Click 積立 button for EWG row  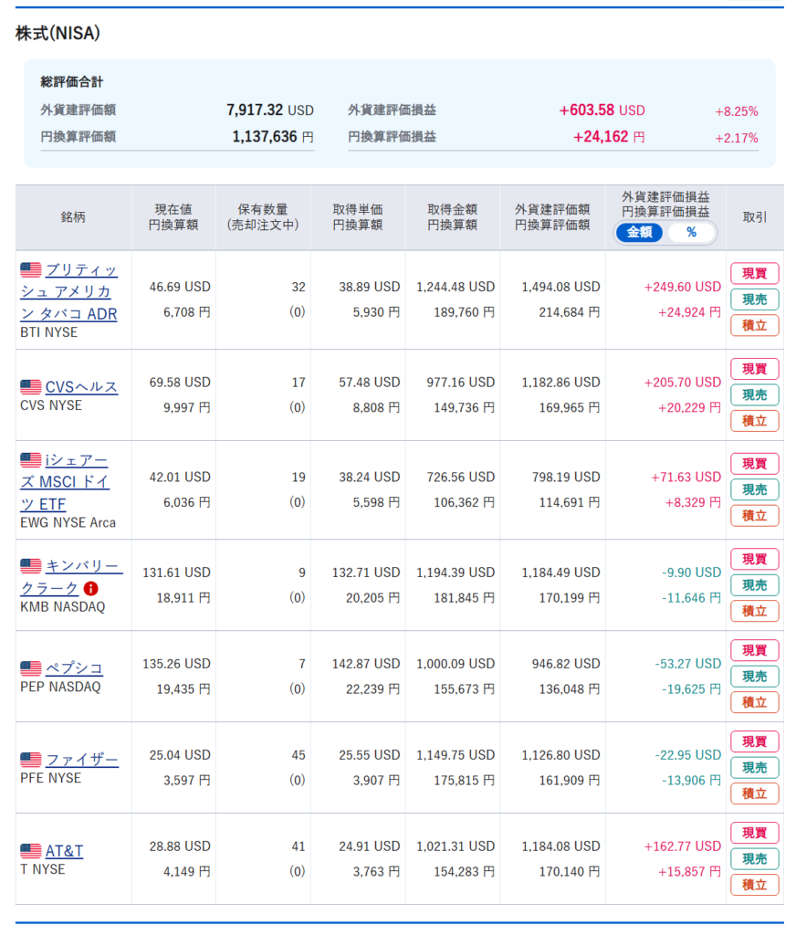[x=755, y=516]
